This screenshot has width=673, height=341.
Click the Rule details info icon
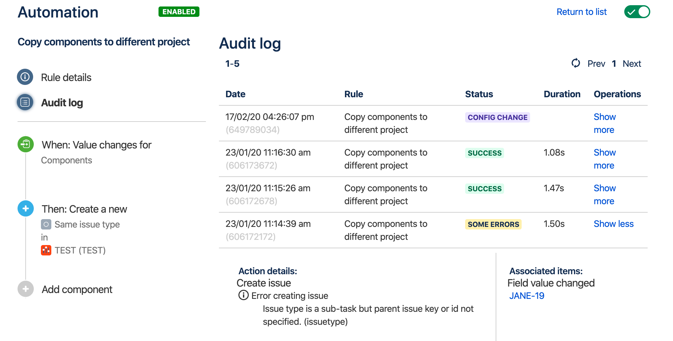[x=25, y=77]
